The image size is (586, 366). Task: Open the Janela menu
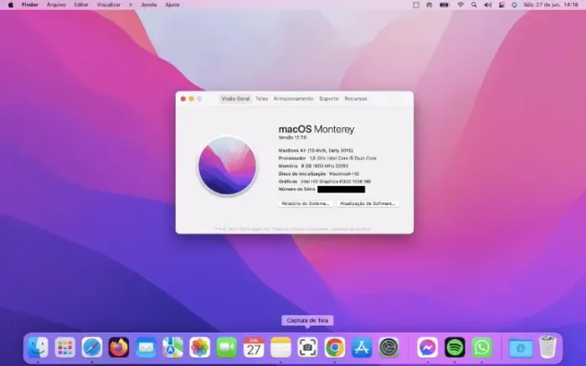pyautogui.click(x=149, y=5)
